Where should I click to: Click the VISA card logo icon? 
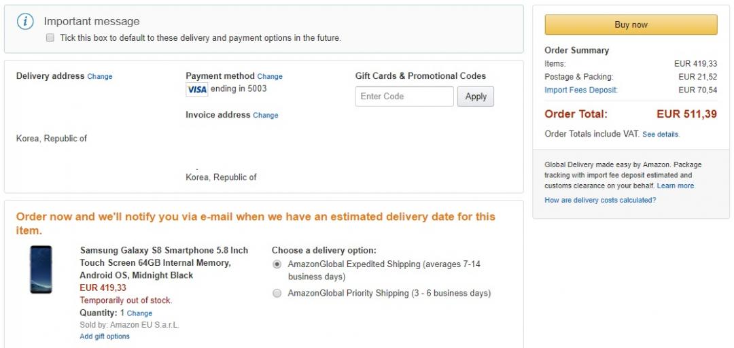point(196,89)
